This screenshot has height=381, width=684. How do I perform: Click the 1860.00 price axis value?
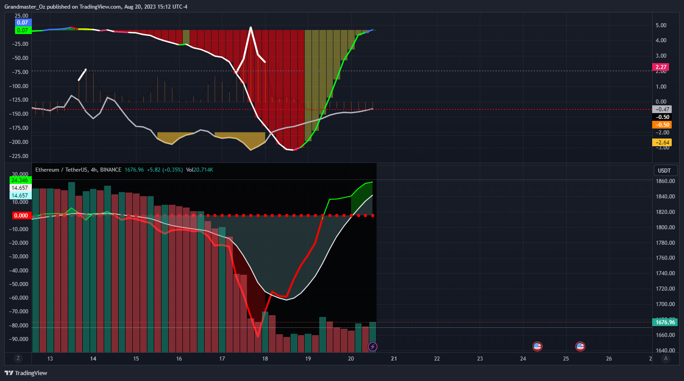click(665, 181)
